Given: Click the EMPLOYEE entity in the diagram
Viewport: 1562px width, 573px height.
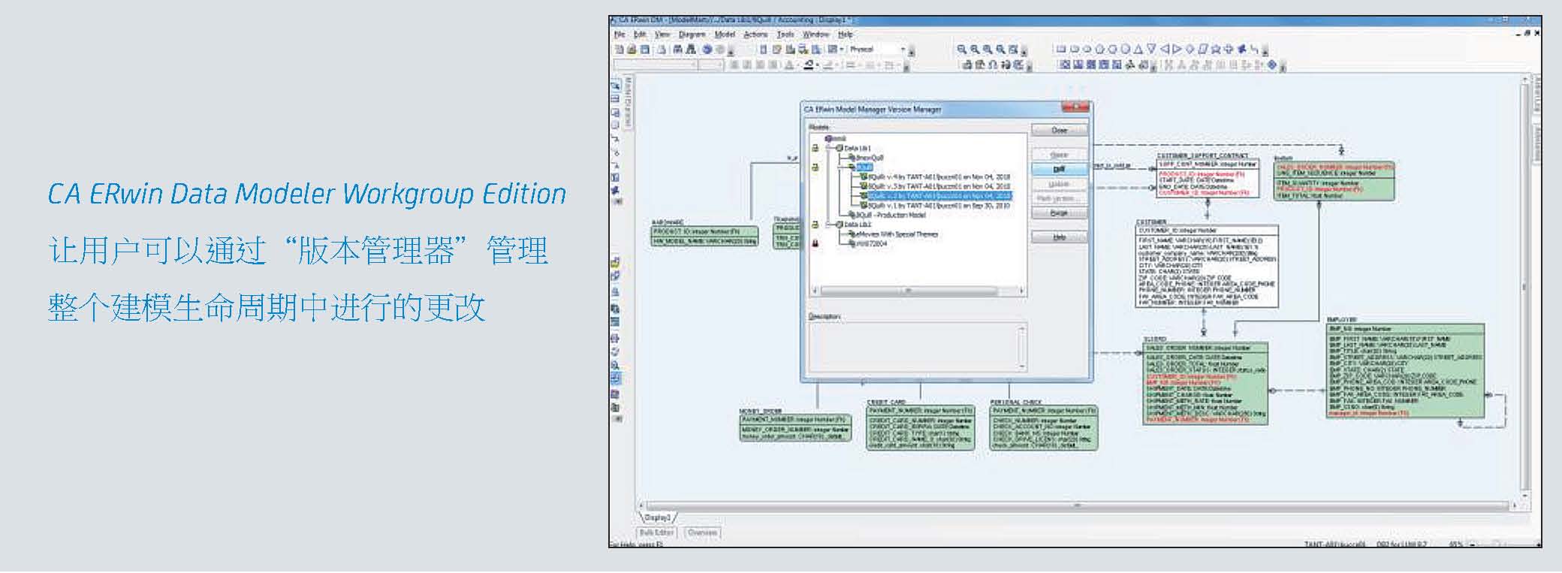Looking at the screenshot, I should 1405,372.
